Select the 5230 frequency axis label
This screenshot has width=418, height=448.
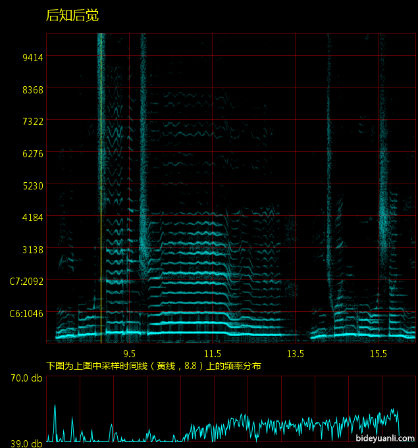(32, 186)
